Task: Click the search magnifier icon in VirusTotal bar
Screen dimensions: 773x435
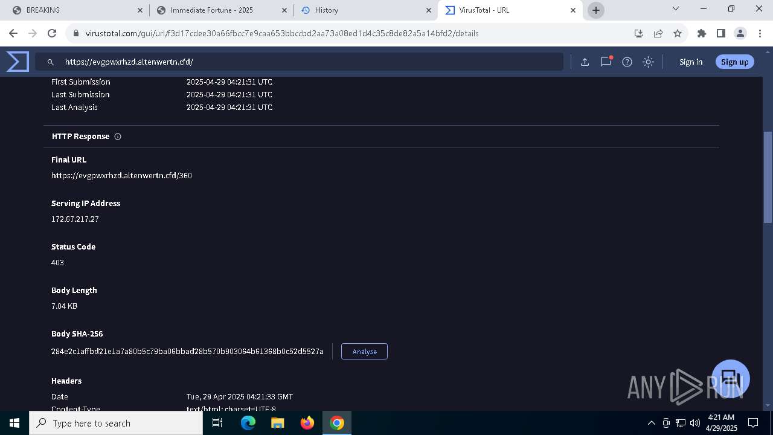Action: [51, 62]
